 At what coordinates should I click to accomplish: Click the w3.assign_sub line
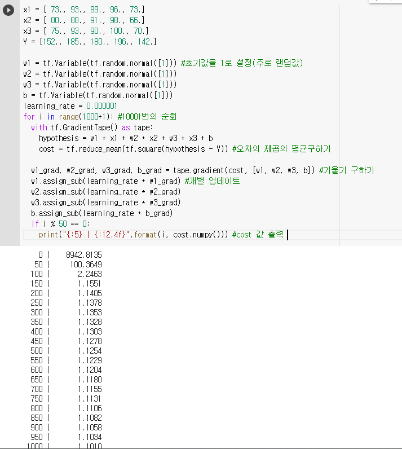click(106, 203)
